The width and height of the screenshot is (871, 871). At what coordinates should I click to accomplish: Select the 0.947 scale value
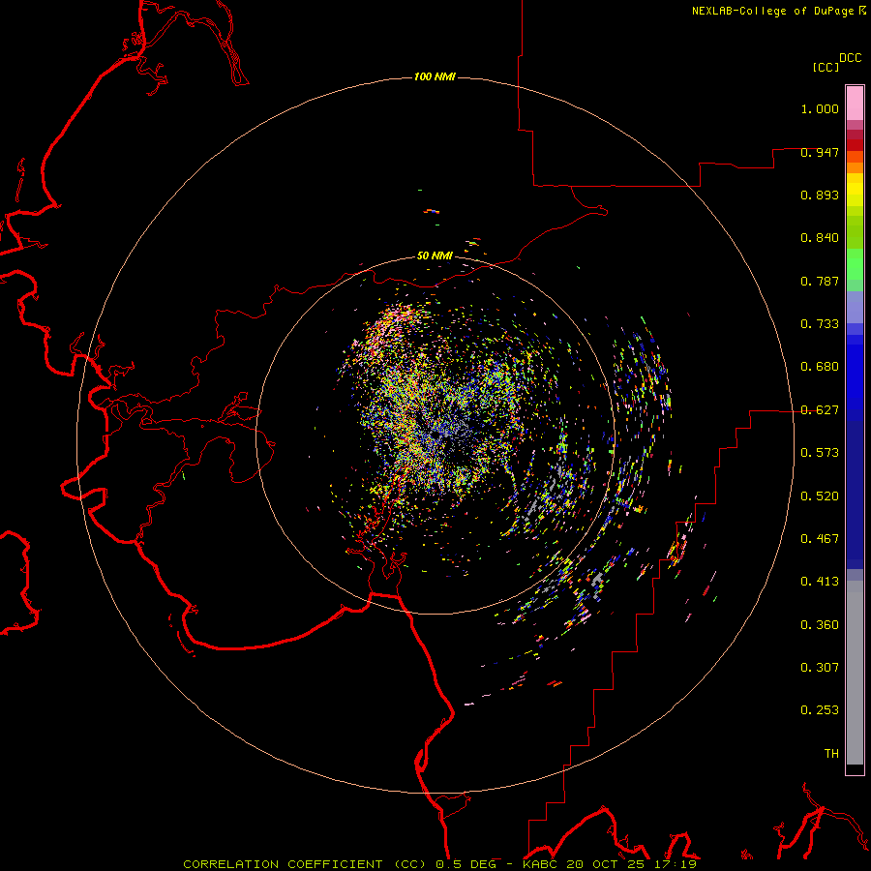click(820, 152)
